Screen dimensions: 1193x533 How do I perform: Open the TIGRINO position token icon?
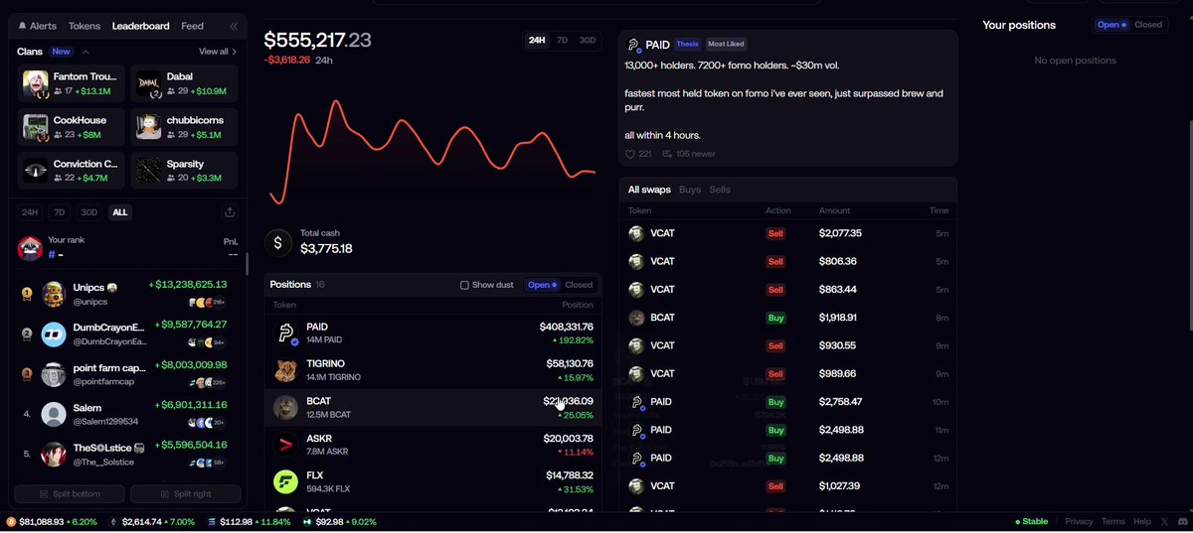pos(286,370)
